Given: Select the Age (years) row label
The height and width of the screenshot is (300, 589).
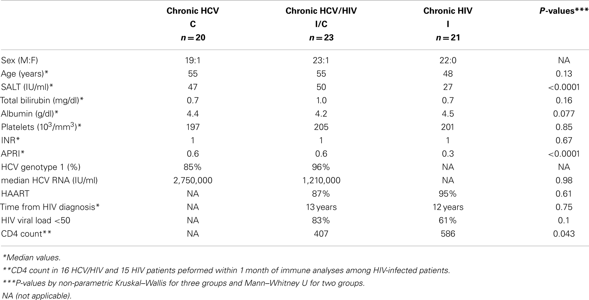Looking at the screenshot, I should coord(27,74).
